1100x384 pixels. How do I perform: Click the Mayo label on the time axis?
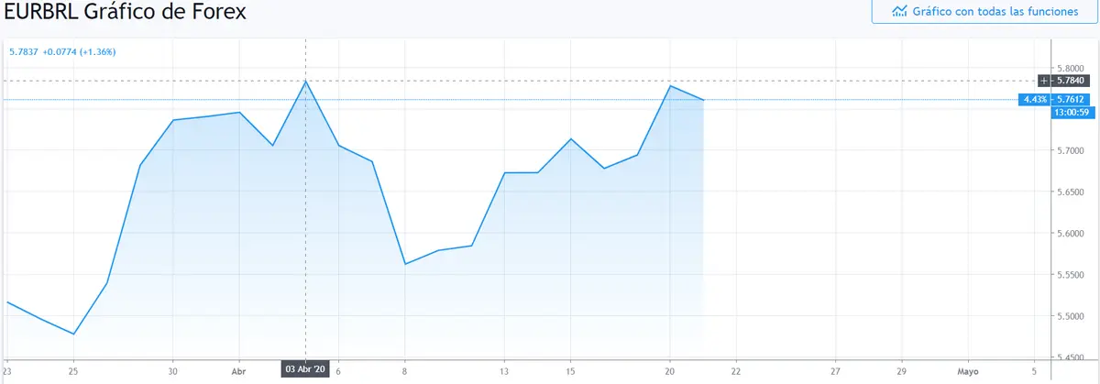tap(968, 373)
